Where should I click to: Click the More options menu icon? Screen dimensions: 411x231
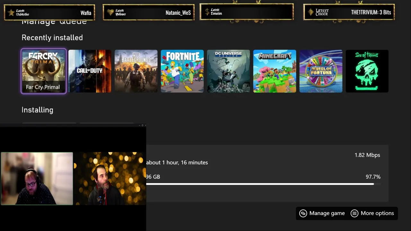click(354, 213)
